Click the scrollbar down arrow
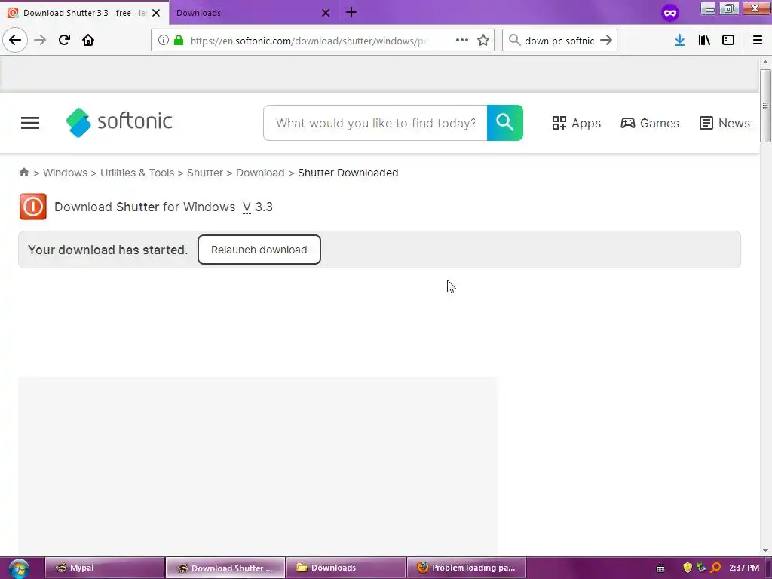The width and height of the screenshot is (772, 579). point(765,550)
